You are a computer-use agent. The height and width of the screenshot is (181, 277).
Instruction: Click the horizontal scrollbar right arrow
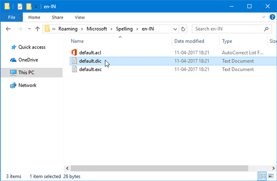point(273,168)
